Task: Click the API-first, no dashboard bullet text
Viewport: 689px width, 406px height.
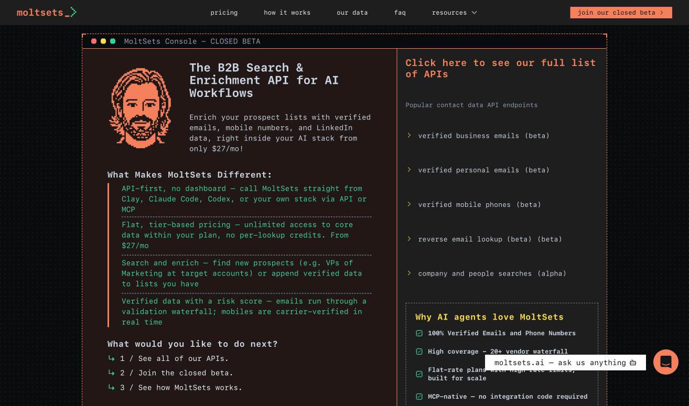Action: [244, 199]
